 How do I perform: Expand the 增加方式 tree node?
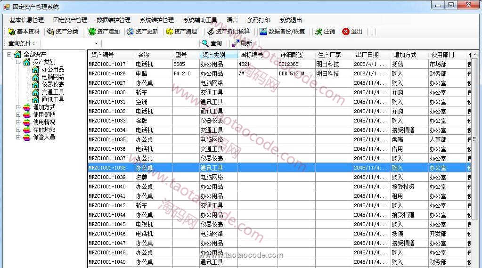pos(18,107)
